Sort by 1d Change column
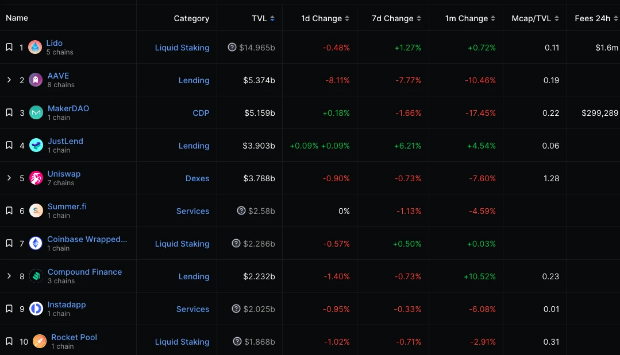 pyautogui.click(x=325, y=18)
